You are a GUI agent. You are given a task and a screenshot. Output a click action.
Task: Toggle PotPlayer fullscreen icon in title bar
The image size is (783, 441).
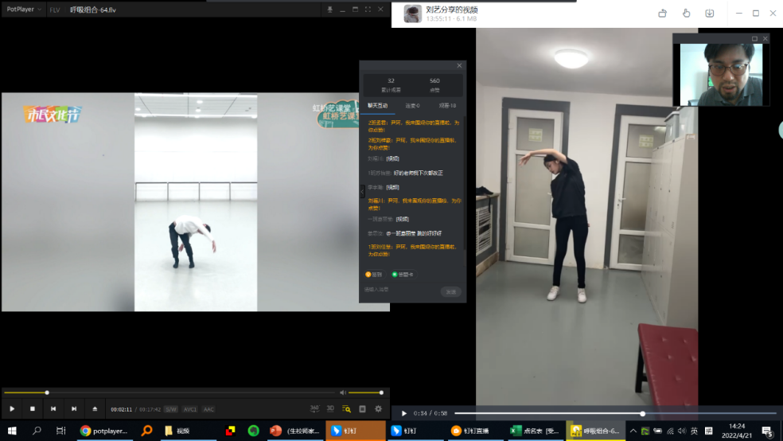point(368,10)
